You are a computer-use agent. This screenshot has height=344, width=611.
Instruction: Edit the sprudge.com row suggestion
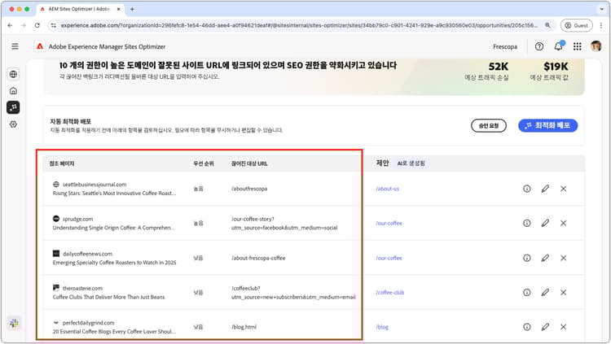click(545, 223)
